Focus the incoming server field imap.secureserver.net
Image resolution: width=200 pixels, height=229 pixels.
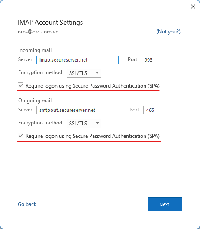(x=77, y=60)
